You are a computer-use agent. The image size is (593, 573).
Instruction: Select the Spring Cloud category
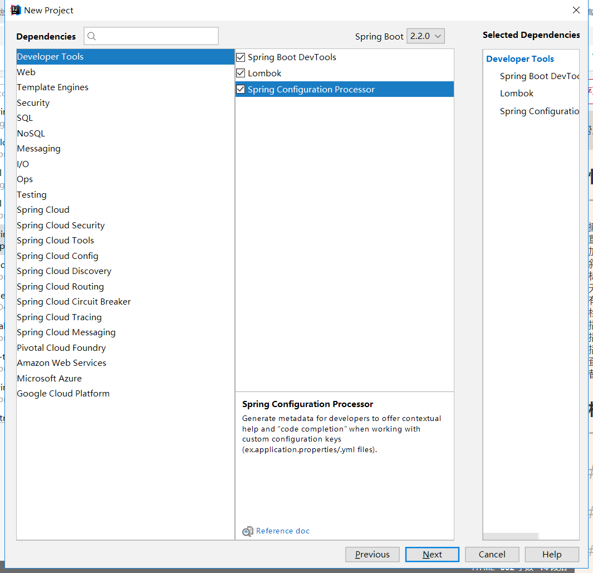point(125,210)
